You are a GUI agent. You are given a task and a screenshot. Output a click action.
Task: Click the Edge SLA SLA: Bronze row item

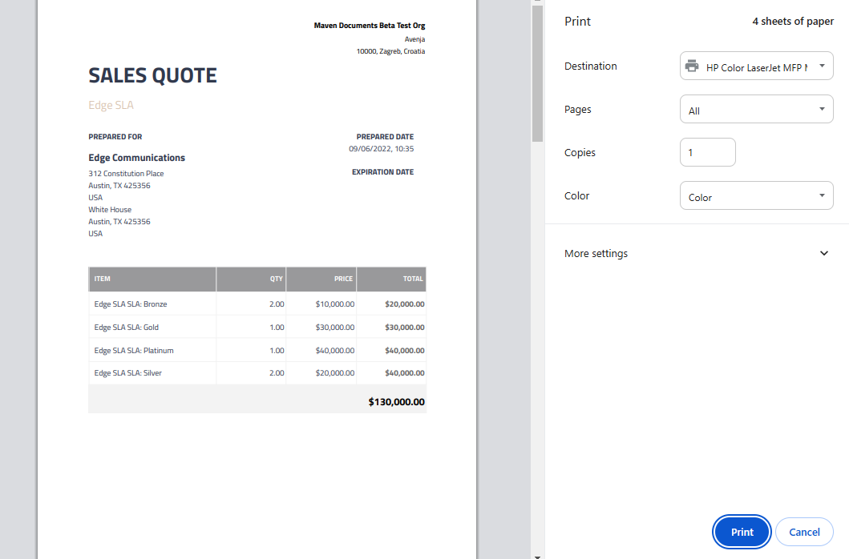pos(131,304)
